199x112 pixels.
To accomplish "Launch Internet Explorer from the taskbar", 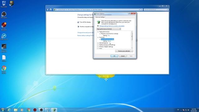I will coord(9,110).
